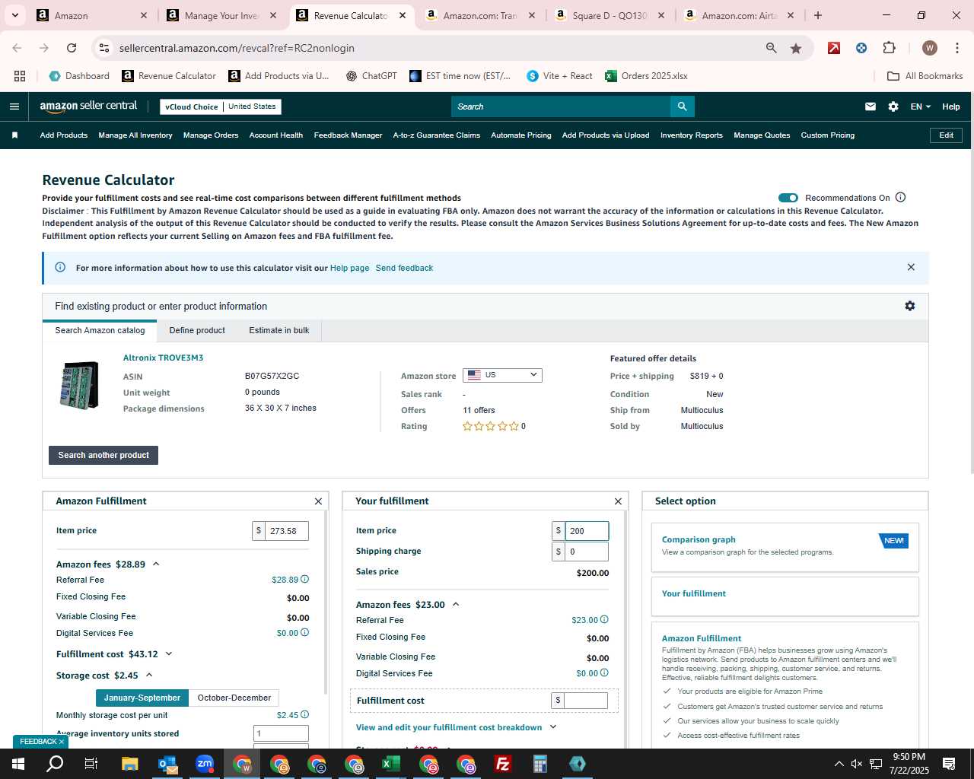Toggle Recommendations On switch
The height and width of the screenshot is (779, 974).
pos(788,198)
